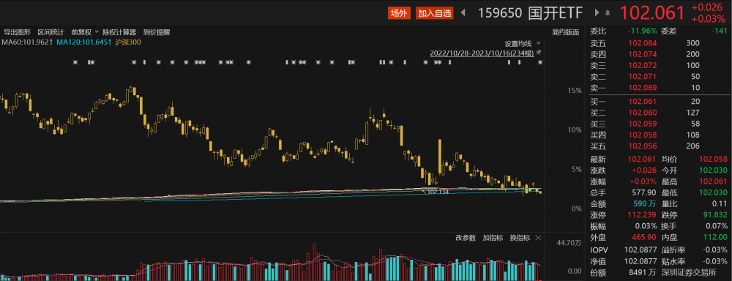Open 区间统计 range statistics

pos(51,32)
